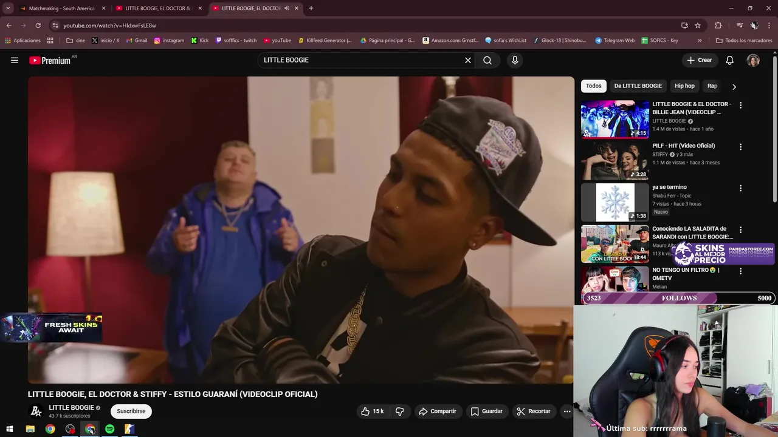Select the Hip hop filter chip
The image size is (778, 437).
(684, 86)
